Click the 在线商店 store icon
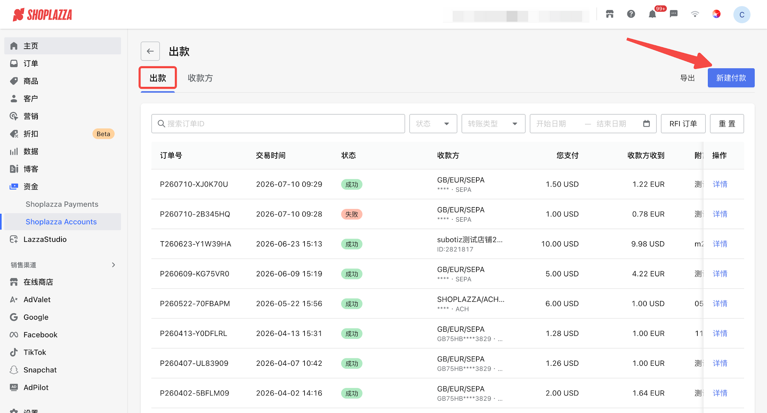 pyautogui.click(x=14, y=282)
